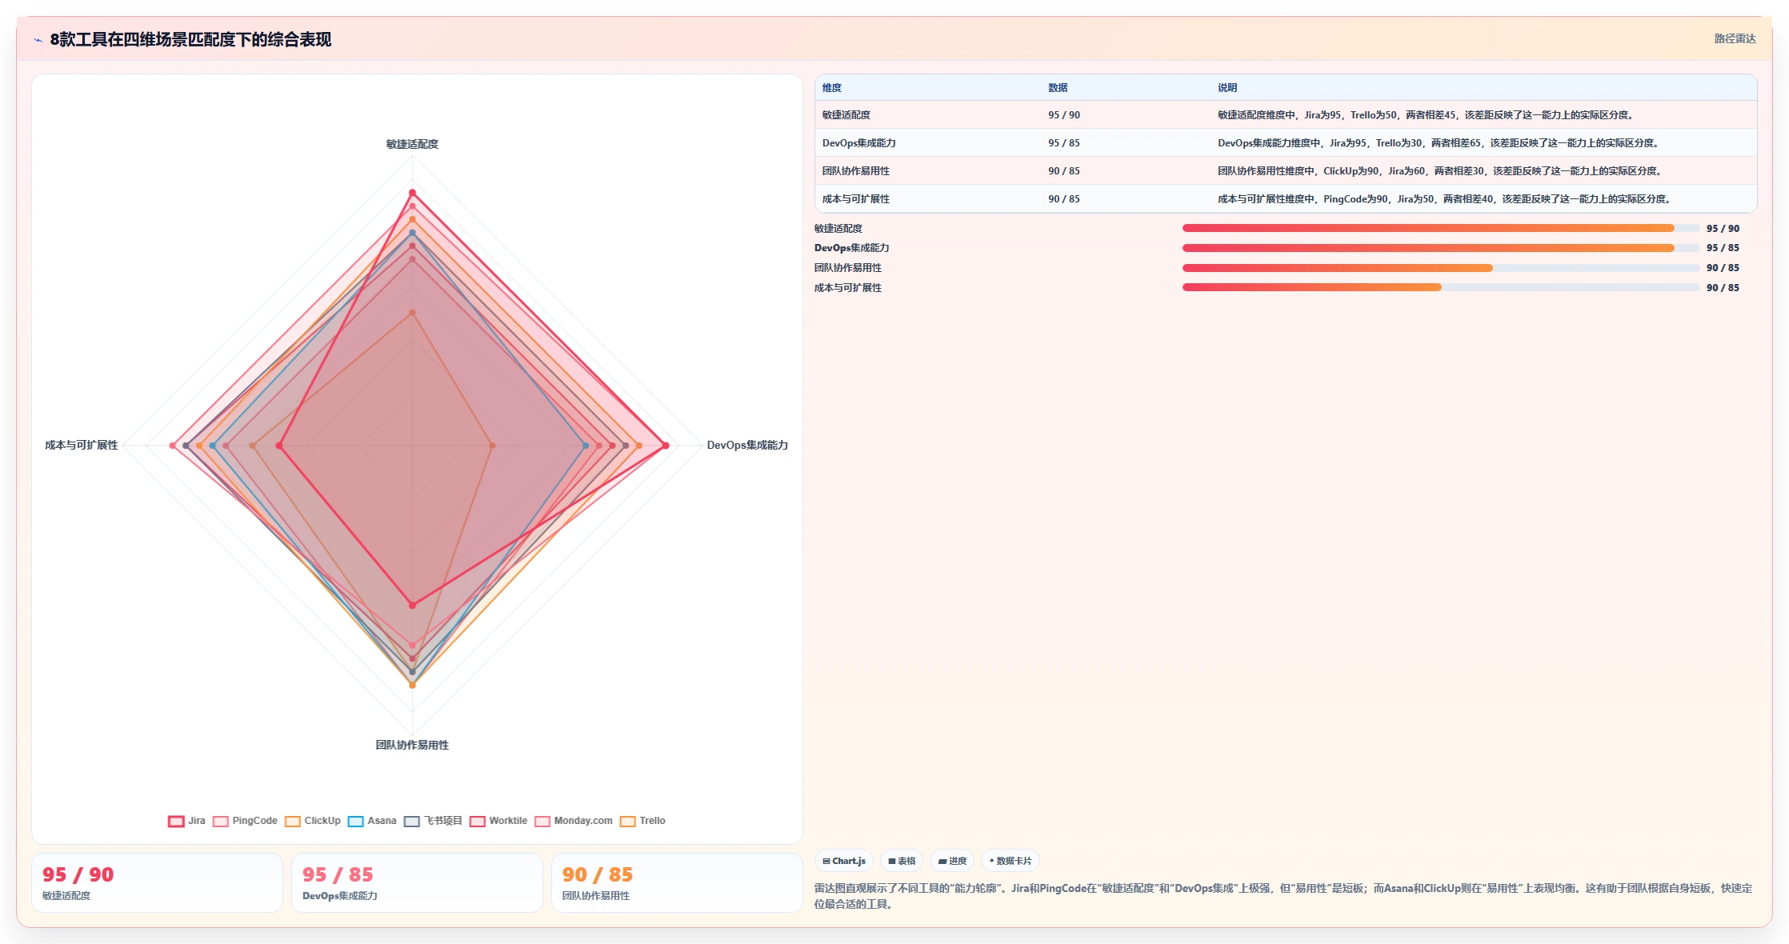This screenshot has width=1789, height=944.
Task: Toggle the PingCode legend swatch
Action: (221, 821)
